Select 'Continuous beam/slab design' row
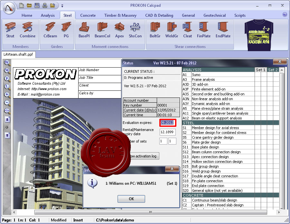Viewport: 290px width, 224px height. coord(230,200)
